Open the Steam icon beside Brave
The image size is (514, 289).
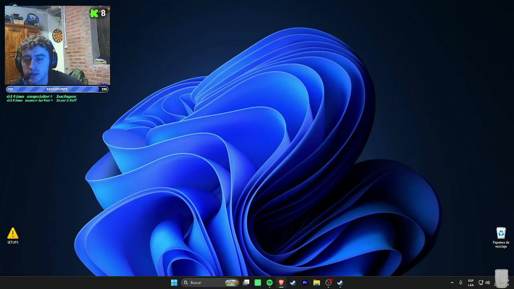(x=293, y=283)
